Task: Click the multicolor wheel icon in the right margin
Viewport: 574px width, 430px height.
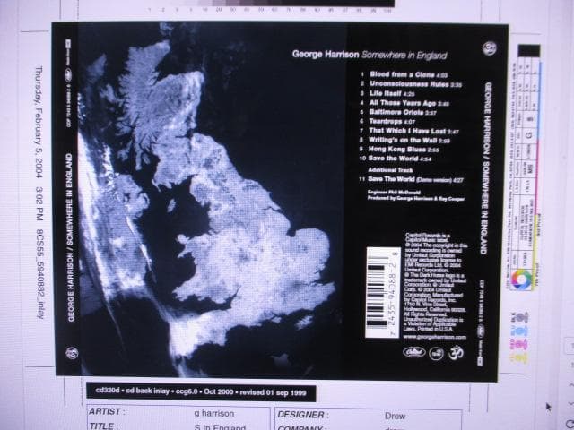Action: tap(521, 279)
